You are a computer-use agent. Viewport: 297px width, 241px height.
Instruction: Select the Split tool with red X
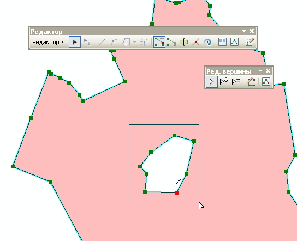[x=195, y=42]
